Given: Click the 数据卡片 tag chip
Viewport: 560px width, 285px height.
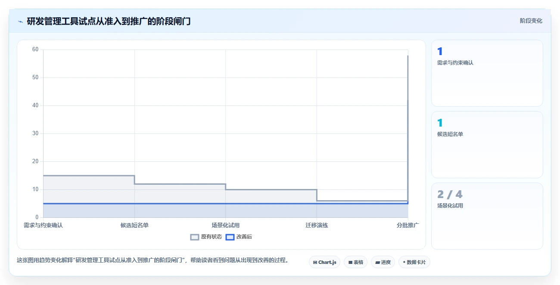Looking at the screenshot, I should click(x=414, y=262).
